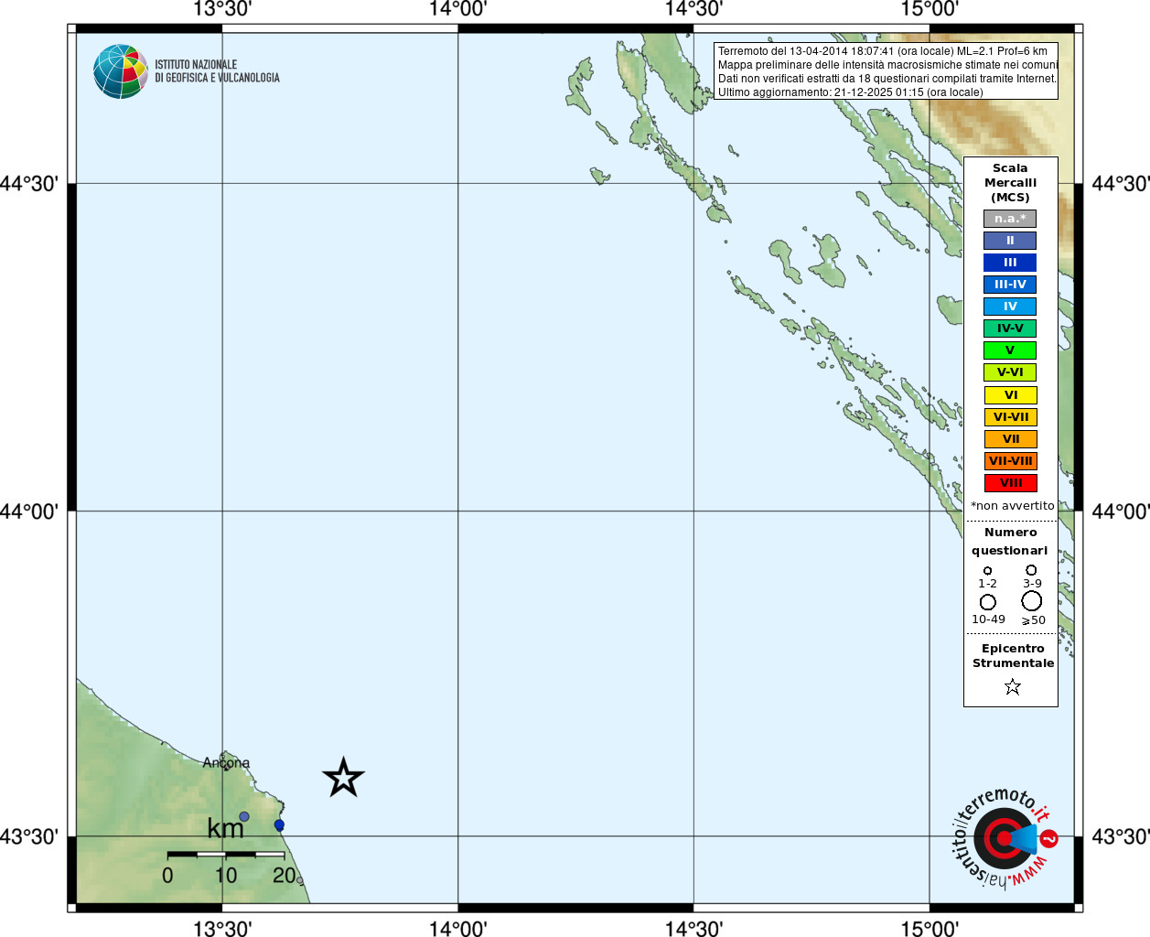Click the bottom 14°30' longitude label
The image size is (1150, 937).
693,929
